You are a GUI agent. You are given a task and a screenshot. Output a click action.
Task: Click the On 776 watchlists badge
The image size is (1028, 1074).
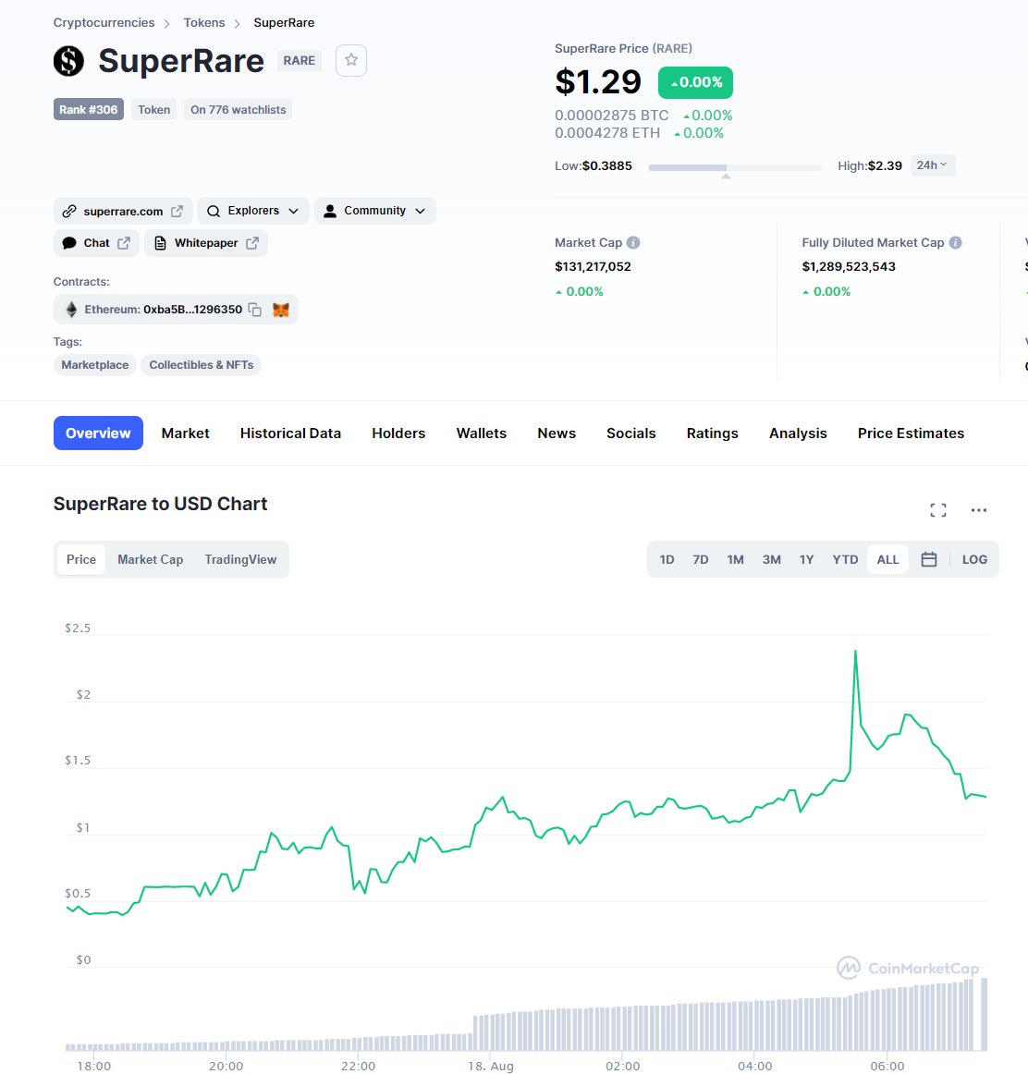coord(239,110)
